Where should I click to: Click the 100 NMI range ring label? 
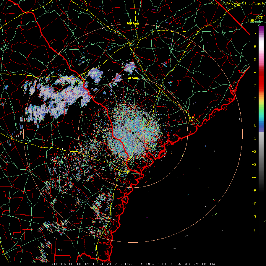tap(133, 23)
